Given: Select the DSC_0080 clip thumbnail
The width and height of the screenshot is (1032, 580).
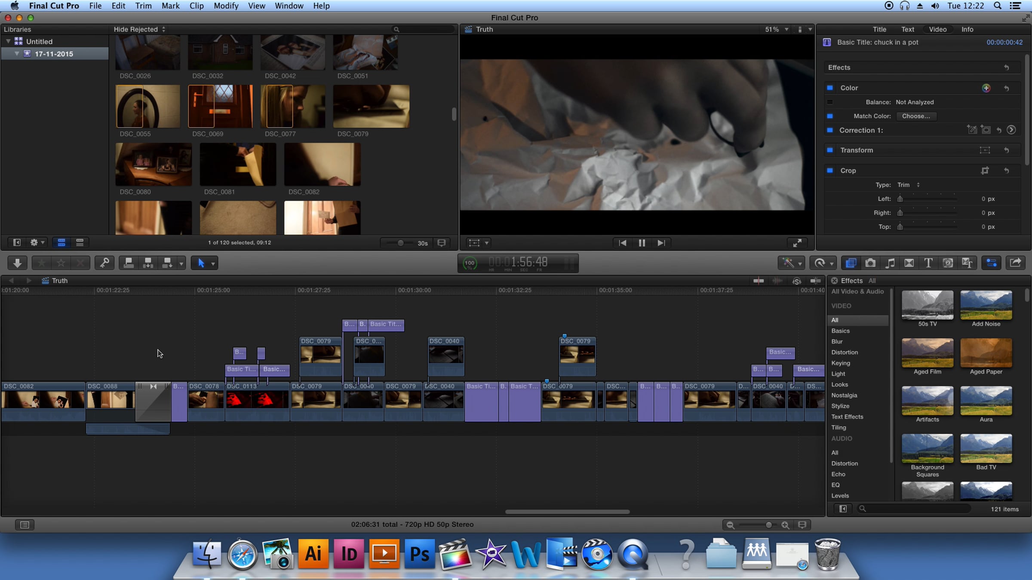Looking at the screenshot, I should tap(154, 165).
